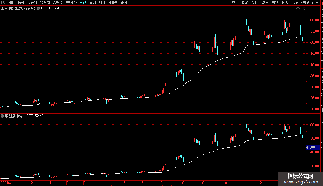The height and width of the screenshot is (186, 323).
Task: Toggle the left sidebar panel icon
Action: click(x=3, y=3)
